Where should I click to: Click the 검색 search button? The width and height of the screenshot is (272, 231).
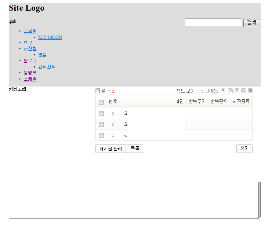(252, 23)
